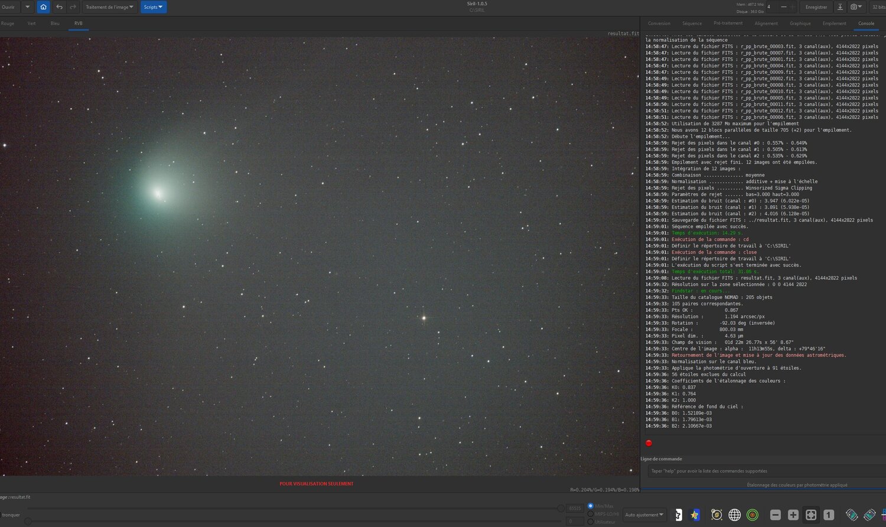Open the arrow dropdown next to Ouvrir

click(x=27, y=7)
